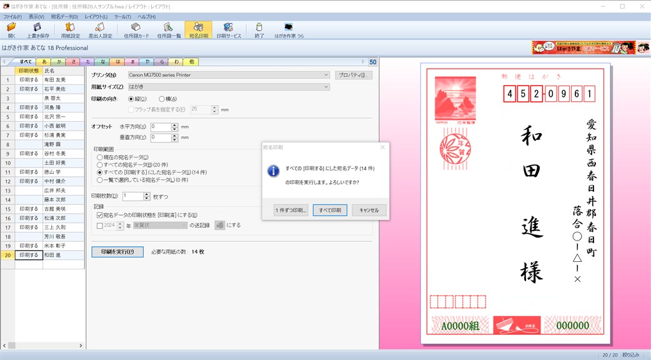651x360 pixels.
Task: Open the レイアウト(L) menu
Action: coord(96,17)
